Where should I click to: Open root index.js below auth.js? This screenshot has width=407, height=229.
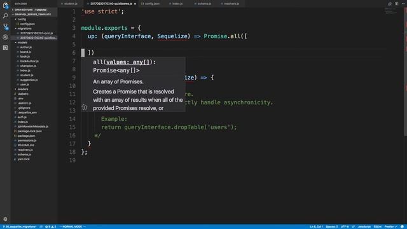tap(23, 121)
